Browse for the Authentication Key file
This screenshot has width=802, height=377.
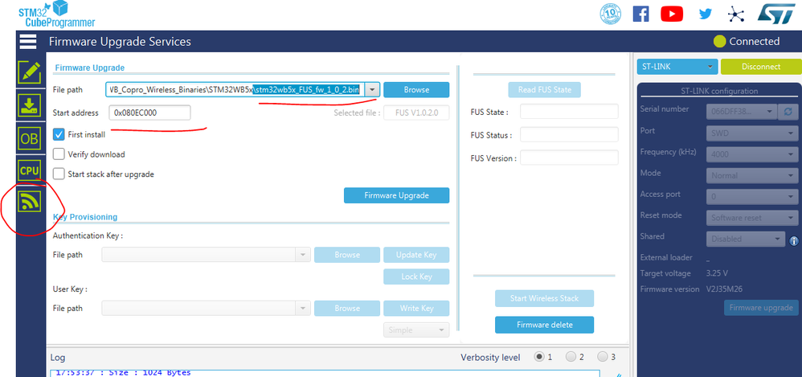coord(347,255)
